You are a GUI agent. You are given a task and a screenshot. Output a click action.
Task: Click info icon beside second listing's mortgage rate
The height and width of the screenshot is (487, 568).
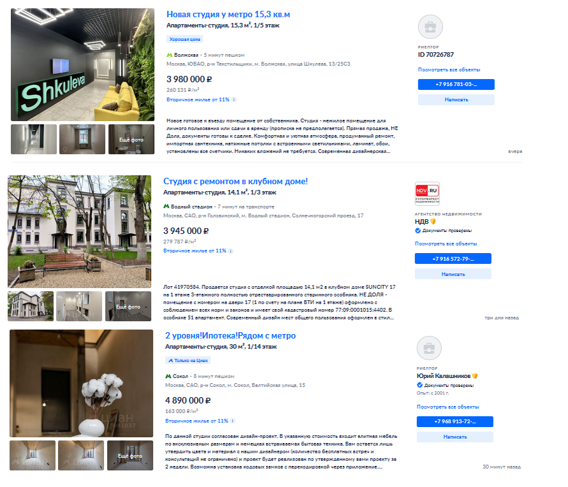[231, 251]
